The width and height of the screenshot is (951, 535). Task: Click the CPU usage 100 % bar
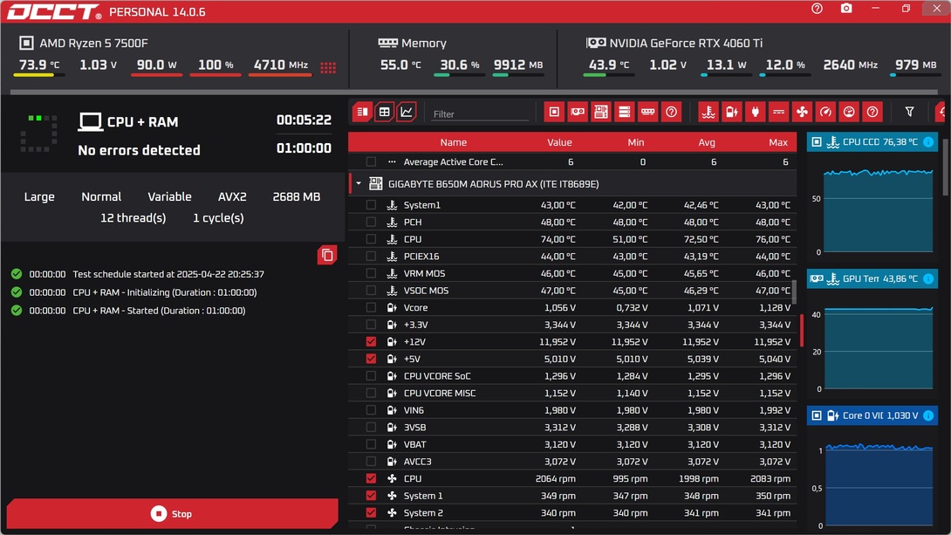tap(216, 75)
